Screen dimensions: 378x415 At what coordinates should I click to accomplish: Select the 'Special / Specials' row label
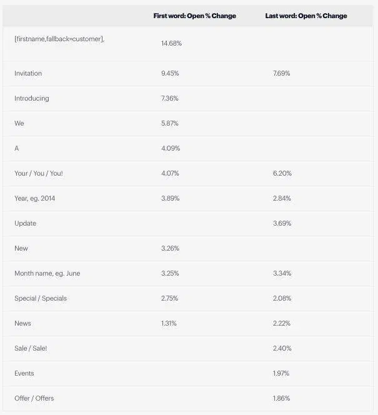coord(41,298)
